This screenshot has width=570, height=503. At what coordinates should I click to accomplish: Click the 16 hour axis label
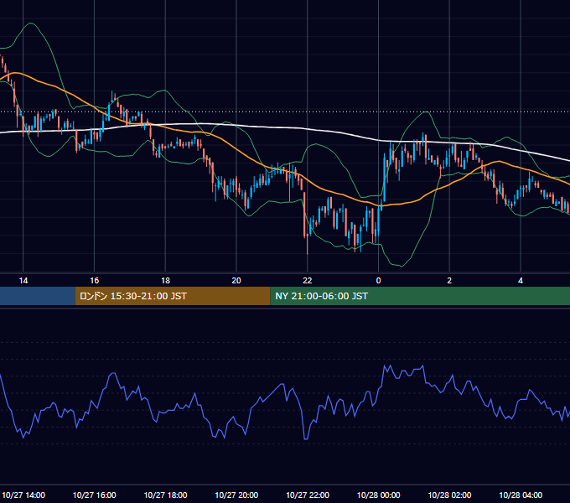[94, 281]
